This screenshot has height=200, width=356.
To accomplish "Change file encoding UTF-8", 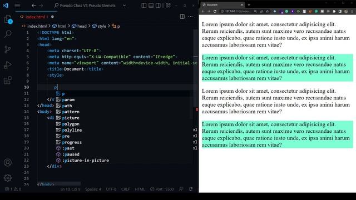I will click(111, 189).
